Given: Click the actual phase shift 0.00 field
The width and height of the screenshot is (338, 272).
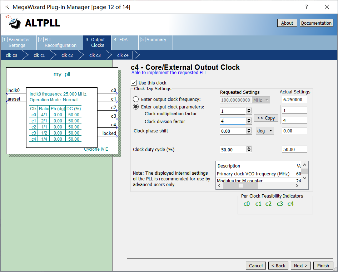Looking at the screenshot, I should (x=294, y=131).
